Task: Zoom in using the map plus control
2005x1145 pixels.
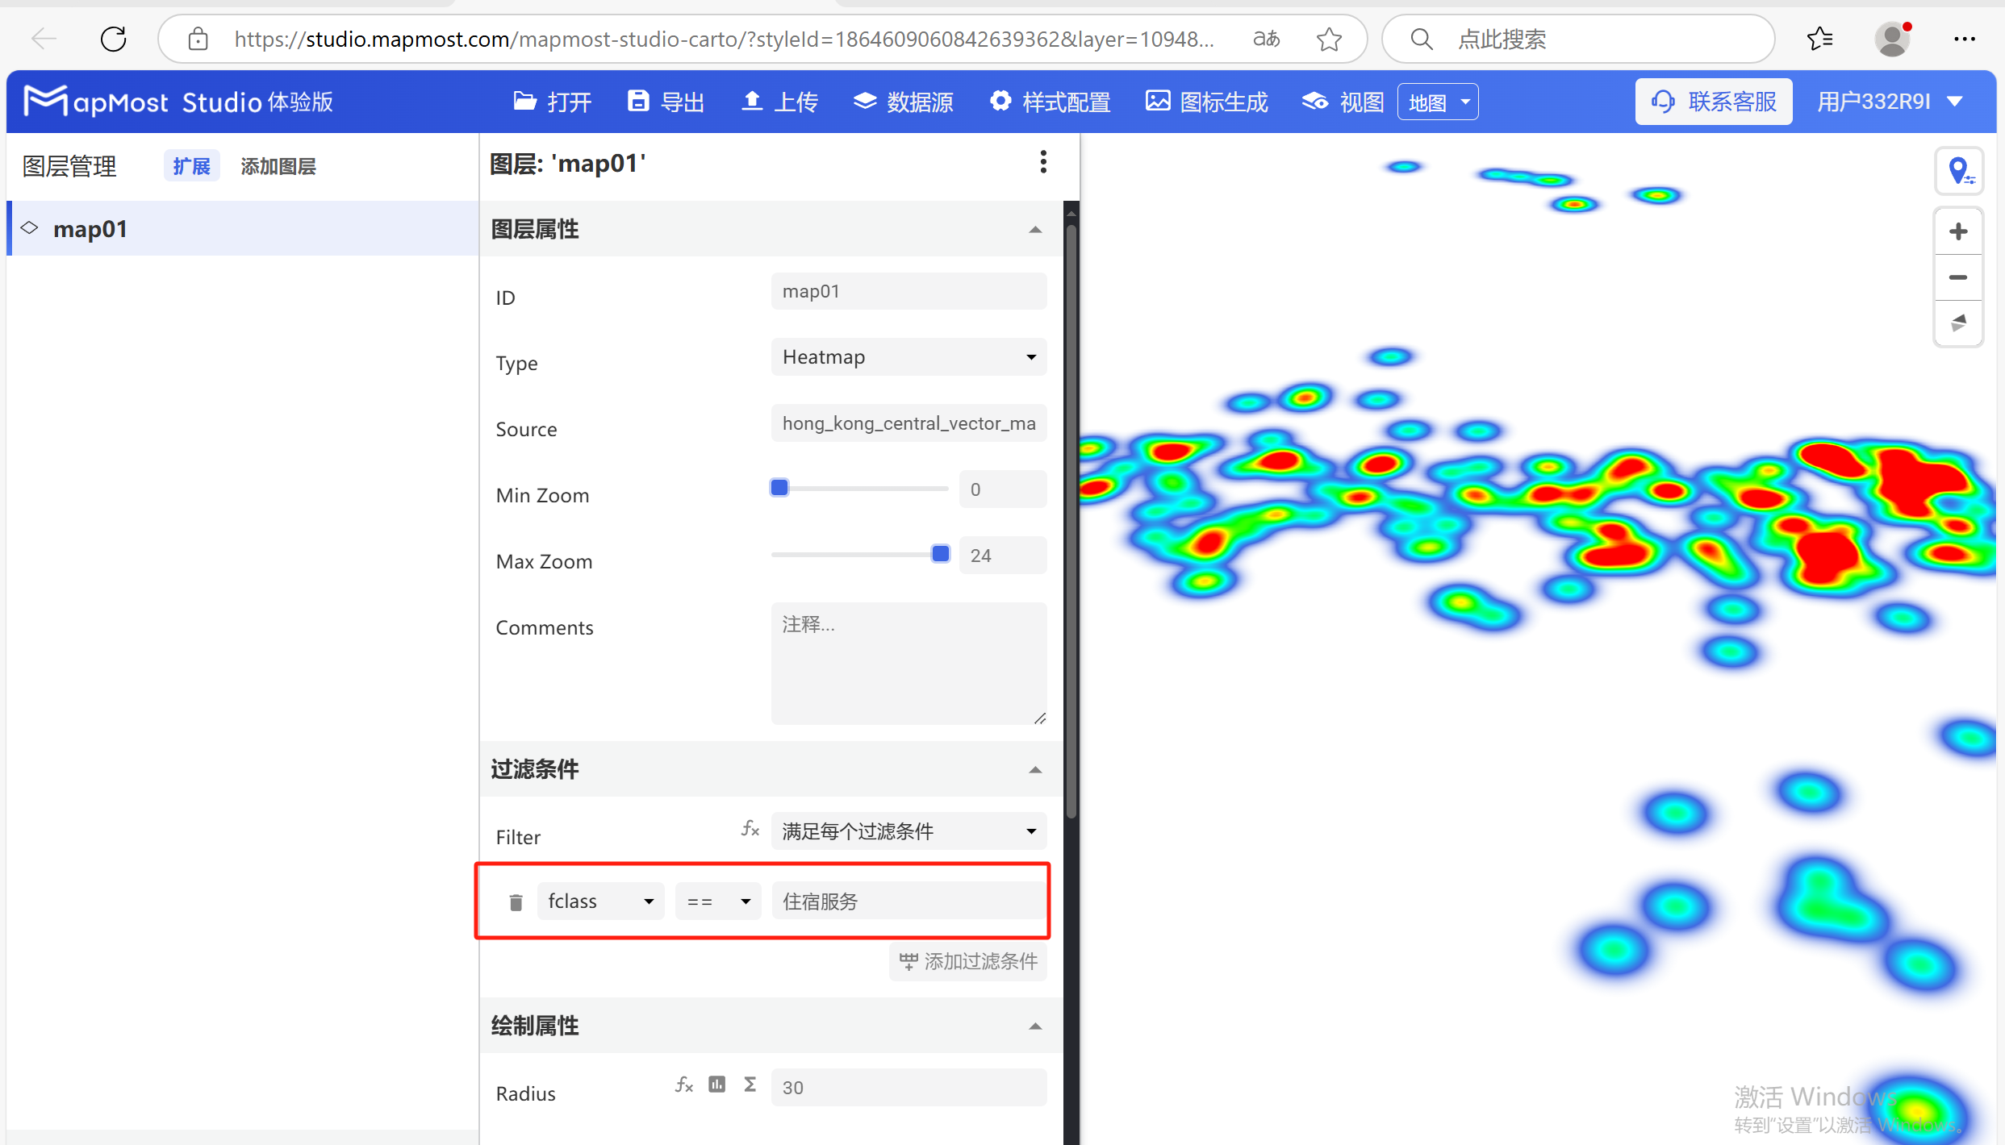Action: tap(1957, 231)
